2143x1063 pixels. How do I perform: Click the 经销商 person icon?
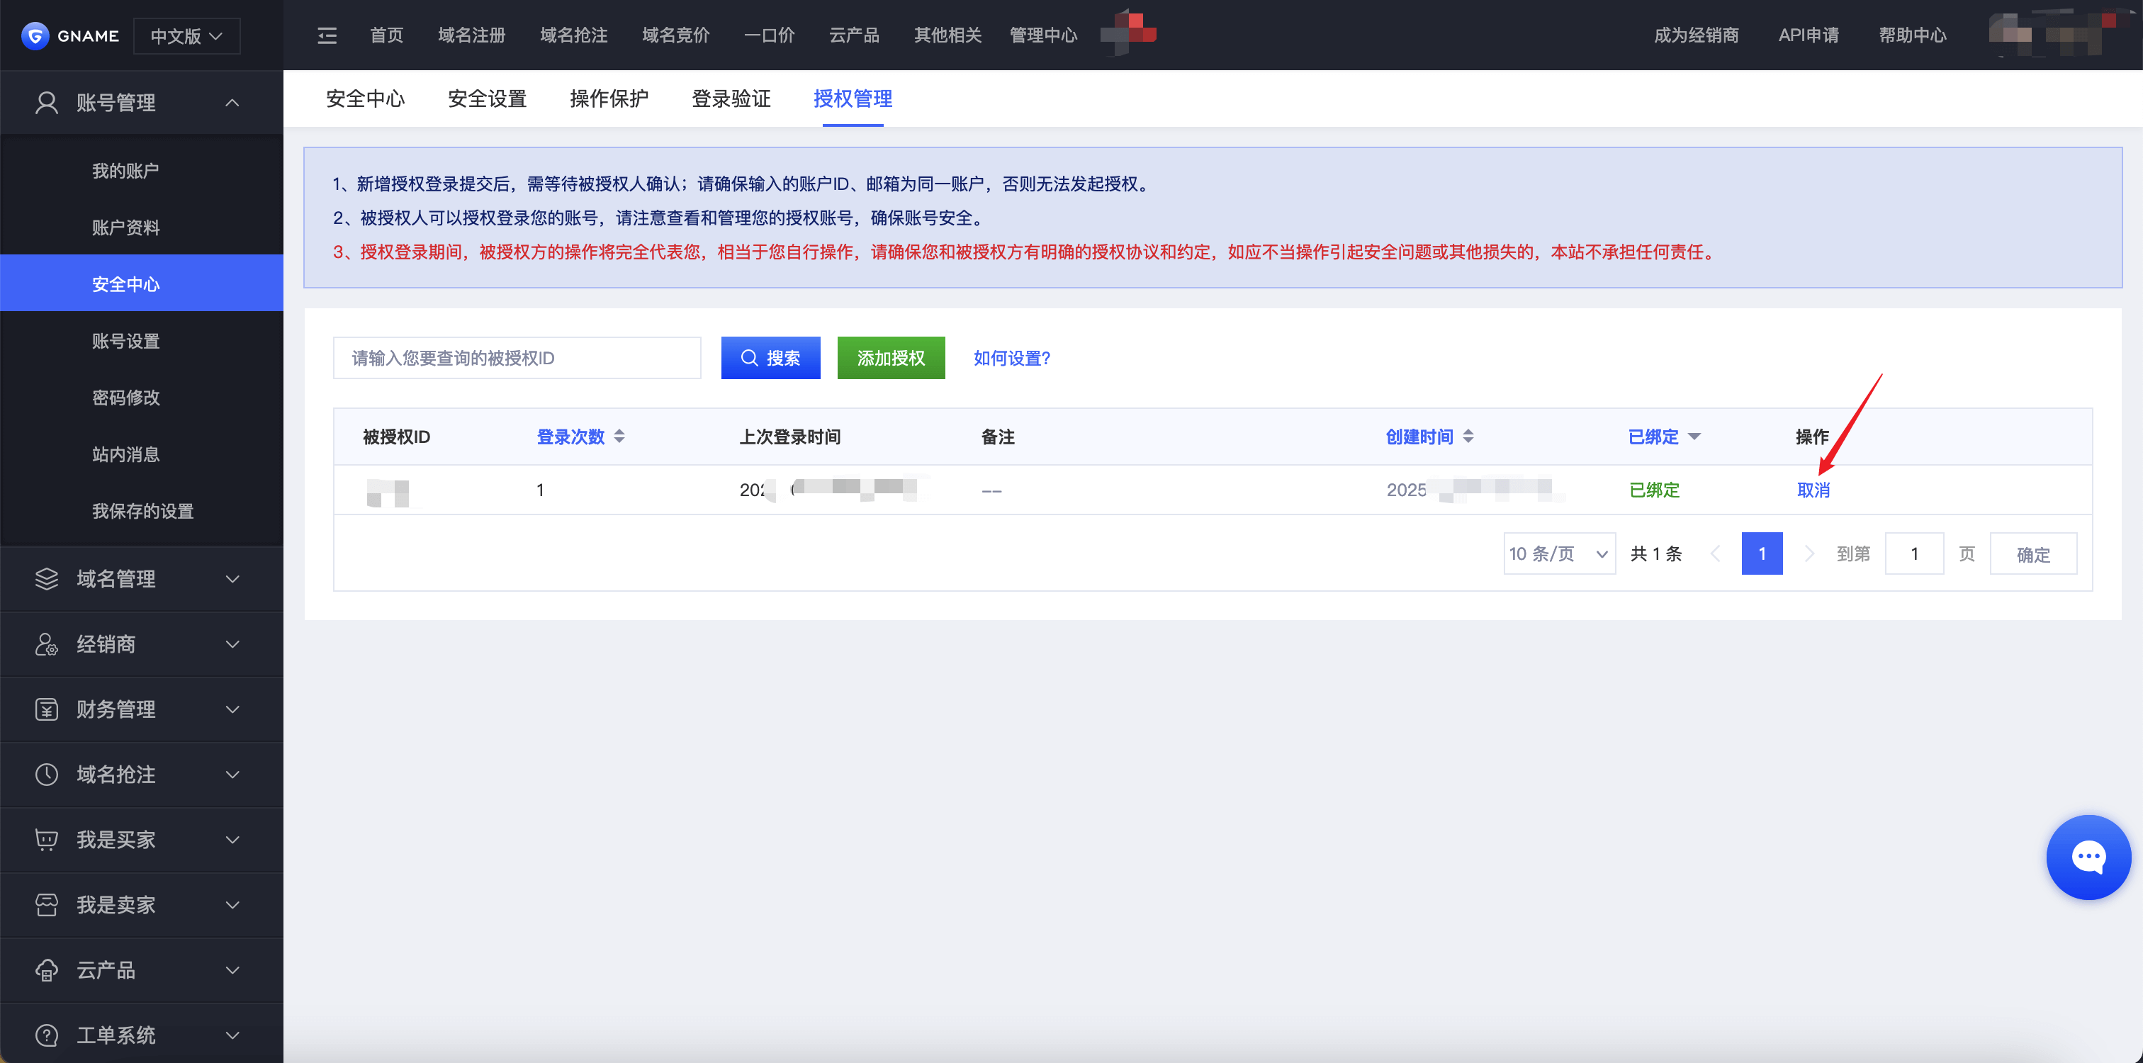point(47,643)
